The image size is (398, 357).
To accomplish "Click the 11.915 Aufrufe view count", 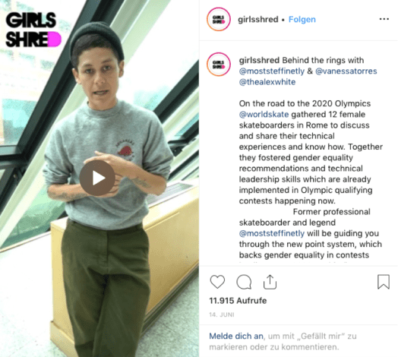I will (x=238, y=301).
